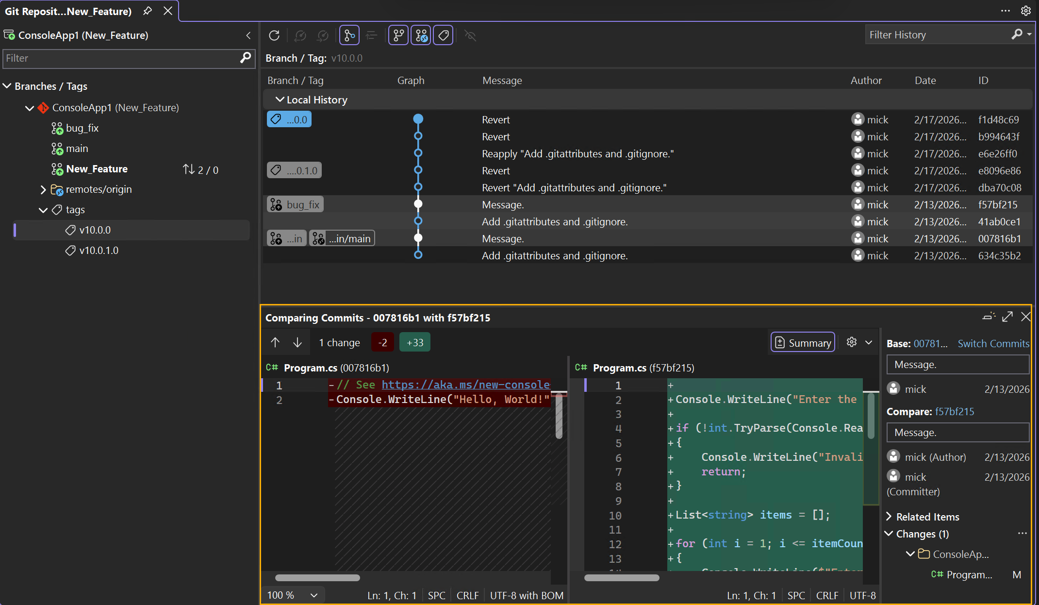Select the bug_fix branch

[x=82, y=128]
